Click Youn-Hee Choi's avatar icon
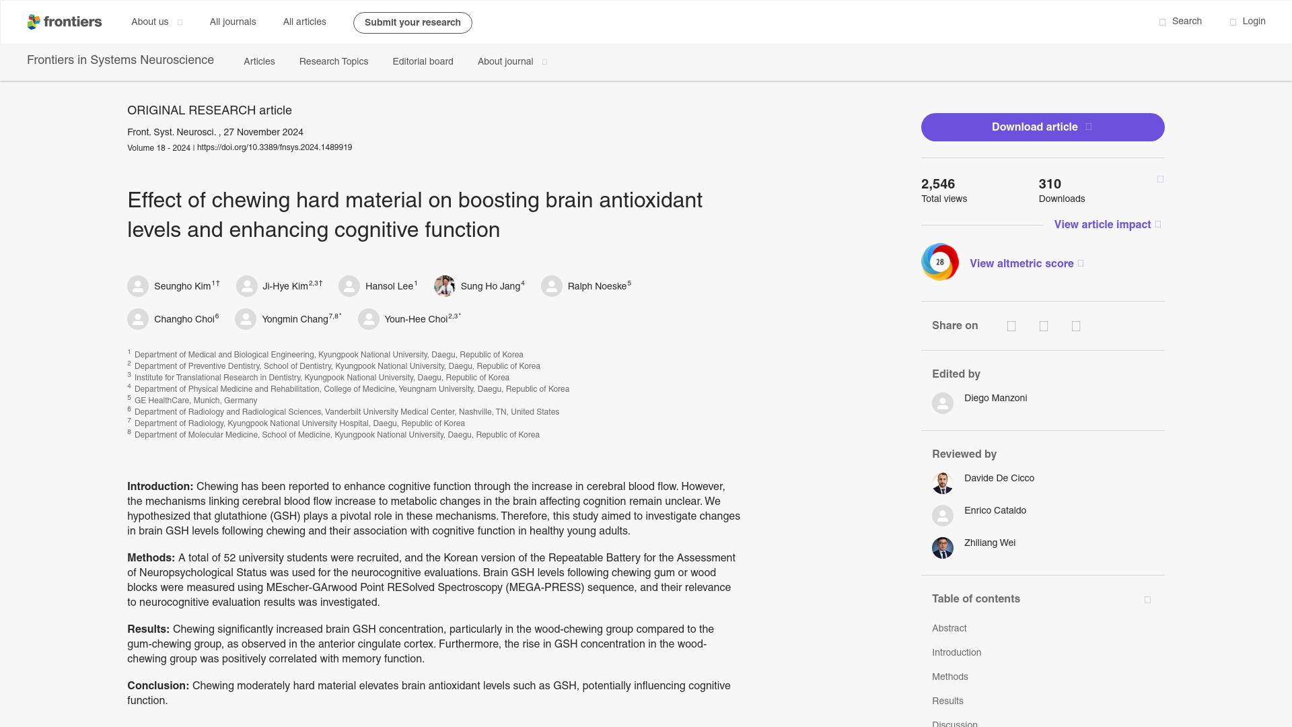1292x727 pixels. tap(369, 319)
